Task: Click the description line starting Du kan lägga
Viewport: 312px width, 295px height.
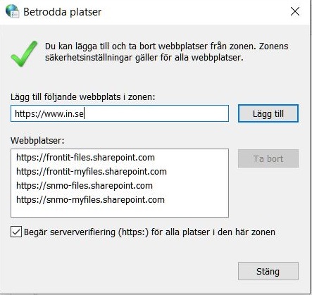Action: click(x=166, y=46)
